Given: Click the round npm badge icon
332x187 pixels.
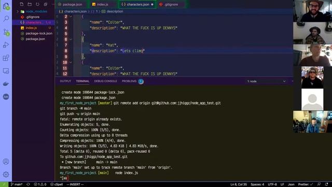Looking at the screenshot, I should tap(6, 97).
